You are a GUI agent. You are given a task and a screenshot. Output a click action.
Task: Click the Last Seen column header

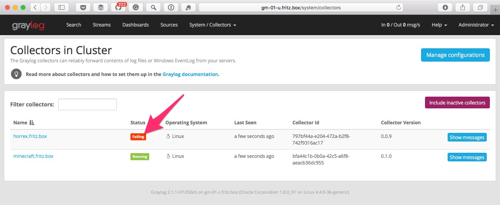245,123
